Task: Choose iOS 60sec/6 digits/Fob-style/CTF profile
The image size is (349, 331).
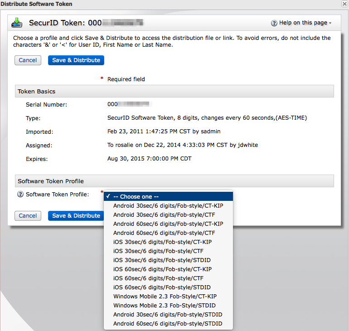Action: pos(168,278)
